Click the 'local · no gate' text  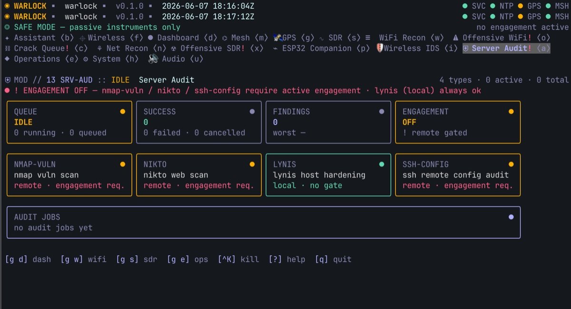pos(307,185)
